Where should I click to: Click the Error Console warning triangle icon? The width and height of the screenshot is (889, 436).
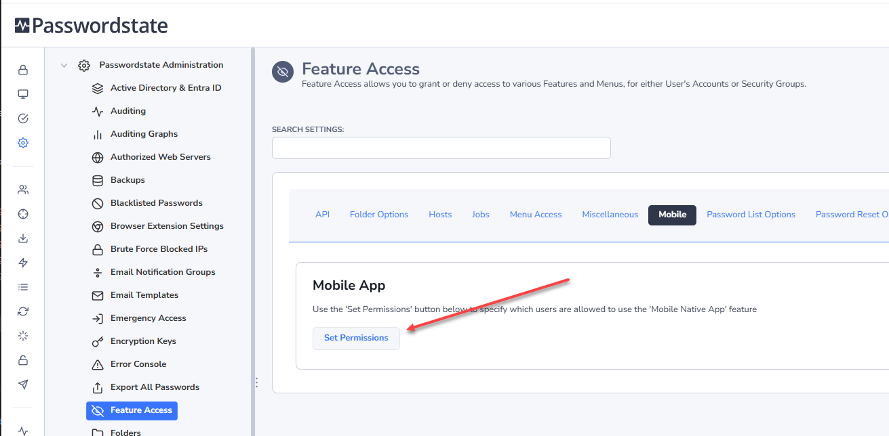(x=98, y=364)
